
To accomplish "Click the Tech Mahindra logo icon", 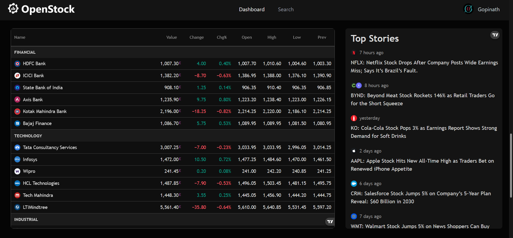I will tap(17, 195).
